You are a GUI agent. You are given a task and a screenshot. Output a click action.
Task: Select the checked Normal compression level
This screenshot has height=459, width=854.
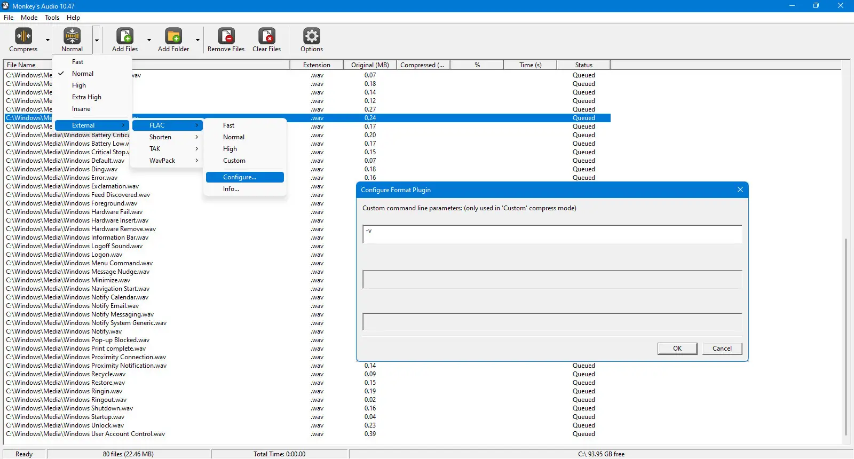tap(92, 74)
